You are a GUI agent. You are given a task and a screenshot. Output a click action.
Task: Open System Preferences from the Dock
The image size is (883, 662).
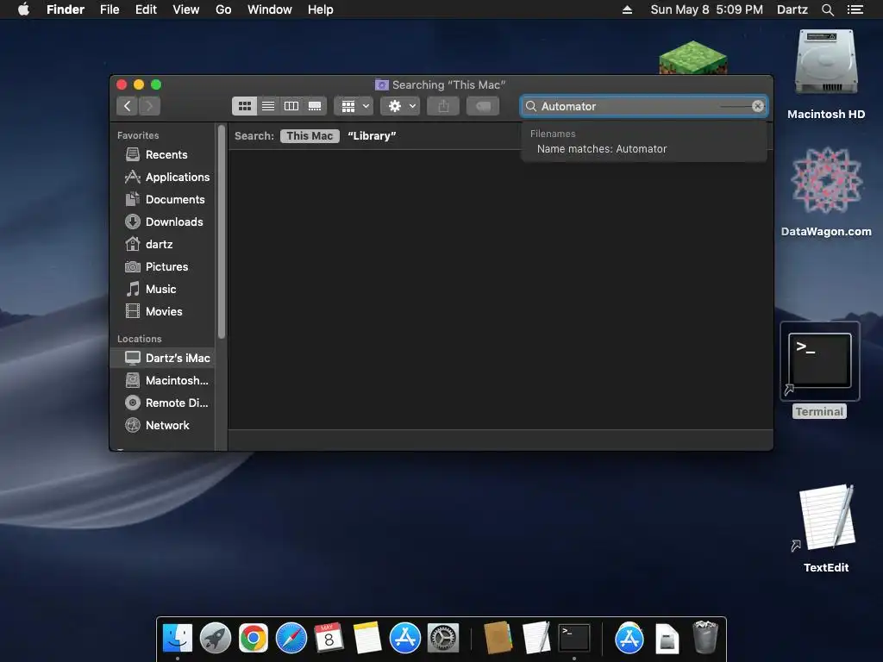[443, 639]
